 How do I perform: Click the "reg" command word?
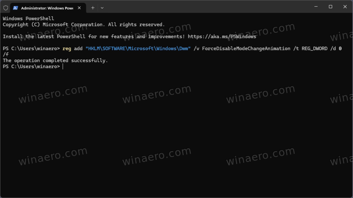pos(66,48)
